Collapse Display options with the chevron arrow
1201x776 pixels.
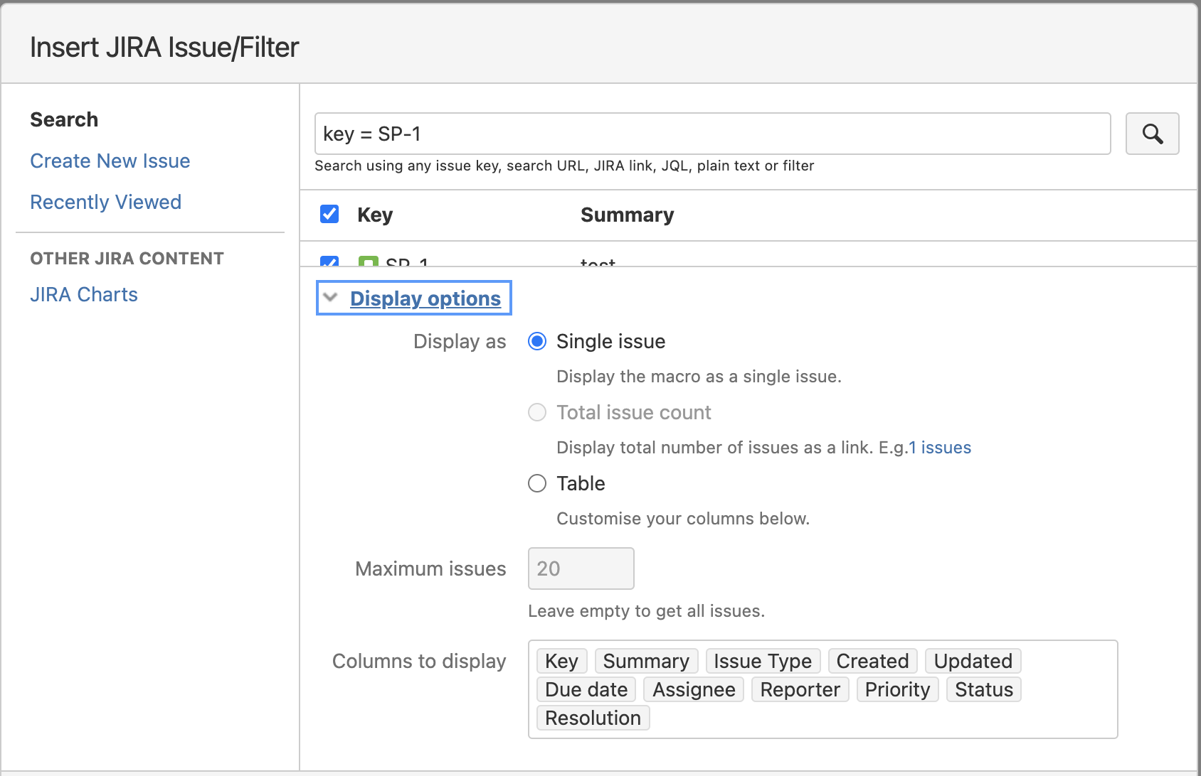click(x=329, y=298)
